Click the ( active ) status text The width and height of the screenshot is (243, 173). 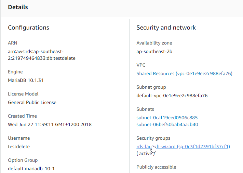146,153
